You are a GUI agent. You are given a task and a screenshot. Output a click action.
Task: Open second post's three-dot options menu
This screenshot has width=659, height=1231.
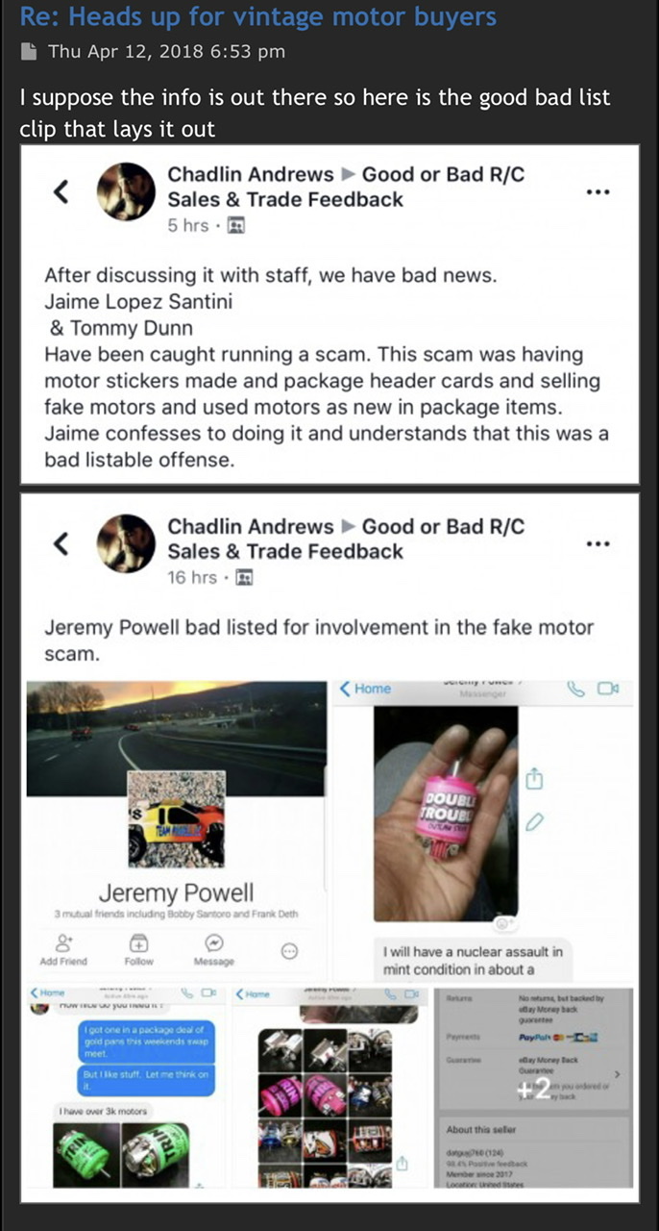coord(598,543)
